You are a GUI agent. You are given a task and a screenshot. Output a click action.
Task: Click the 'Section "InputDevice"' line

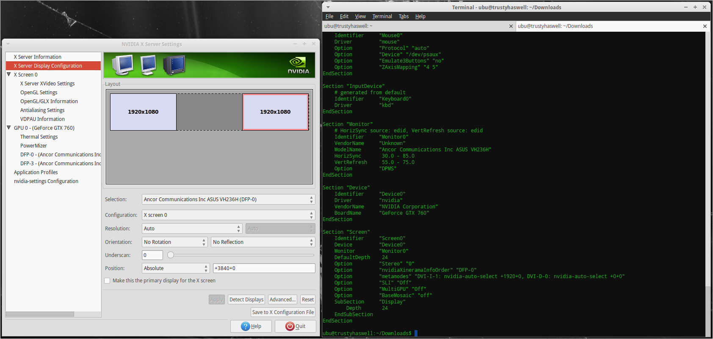[354, 86]
